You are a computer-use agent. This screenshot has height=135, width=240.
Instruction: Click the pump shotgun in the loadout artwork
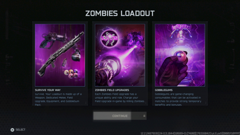61,54
